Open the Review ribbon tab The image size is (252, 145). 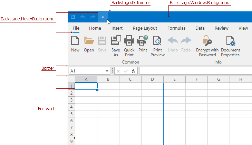(222, 28)
